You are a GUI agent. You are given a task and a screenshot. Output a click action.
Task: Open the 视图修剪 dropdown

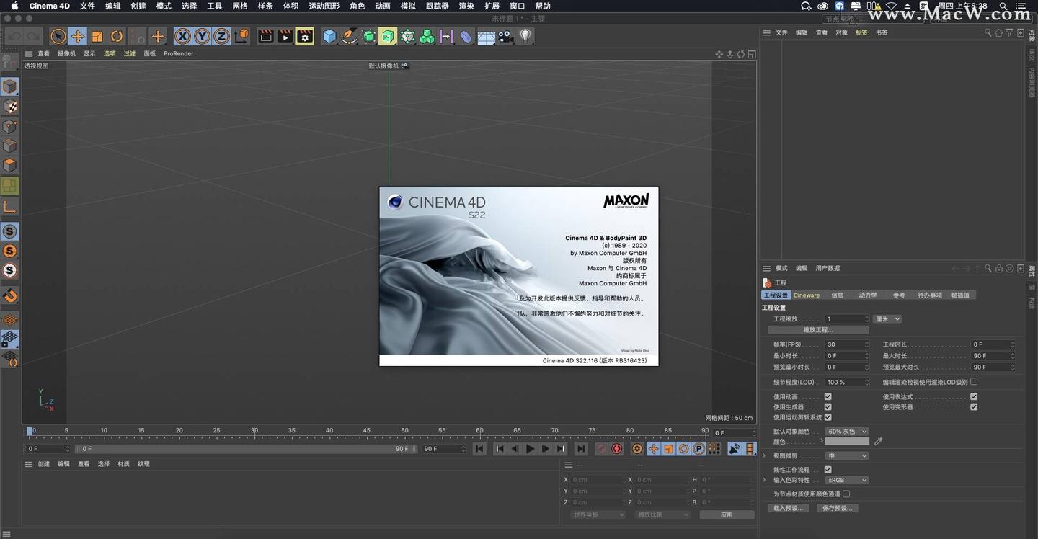(x=847, y=456)
